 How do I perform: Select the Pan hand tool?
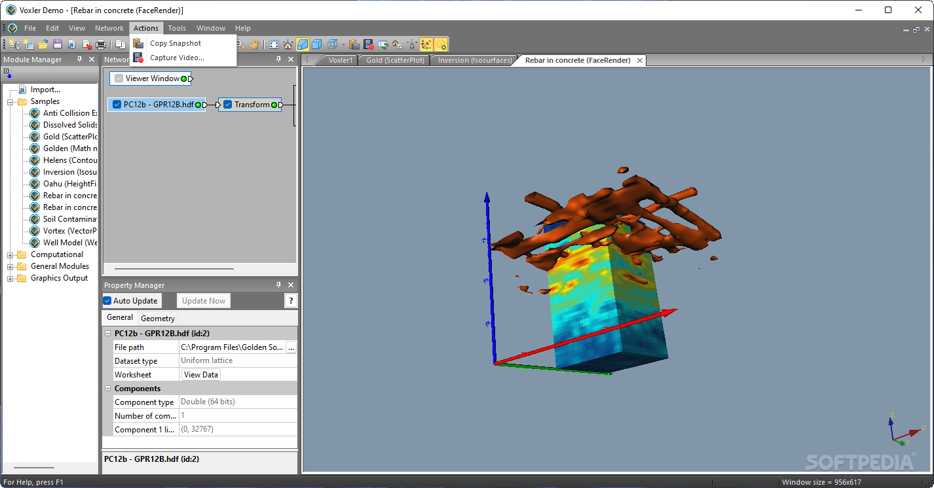254,44
